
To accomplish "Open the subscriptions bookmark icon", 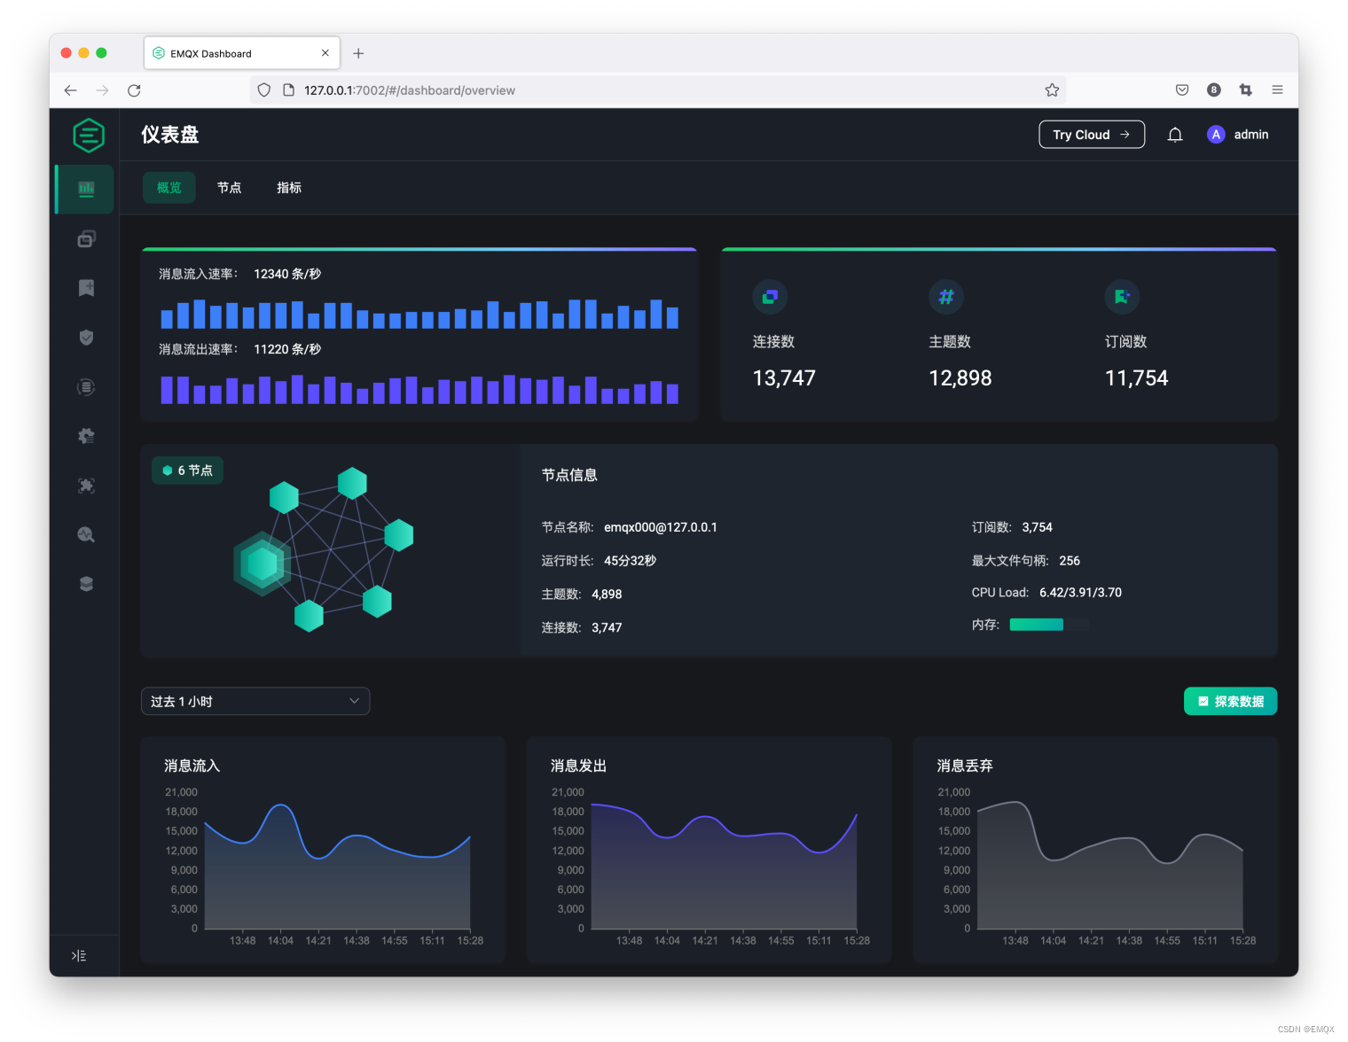I will click(x=85, y=287).
